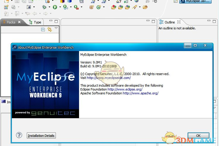Screen dimensions: 219x146
Task: Click the highlighter search toolbar icon
Action: click(135, 7)
